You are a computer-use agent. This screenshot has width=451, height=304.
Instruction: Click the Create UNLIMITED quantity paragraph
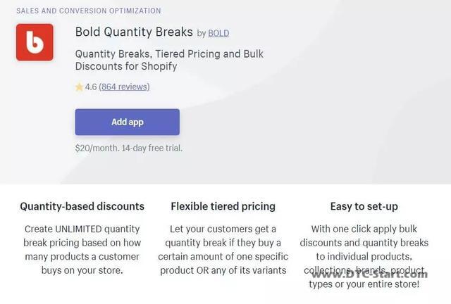(x=82, y=249)
